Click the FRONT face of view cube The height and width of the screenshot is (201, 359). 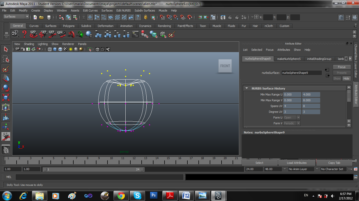point(225,66)
